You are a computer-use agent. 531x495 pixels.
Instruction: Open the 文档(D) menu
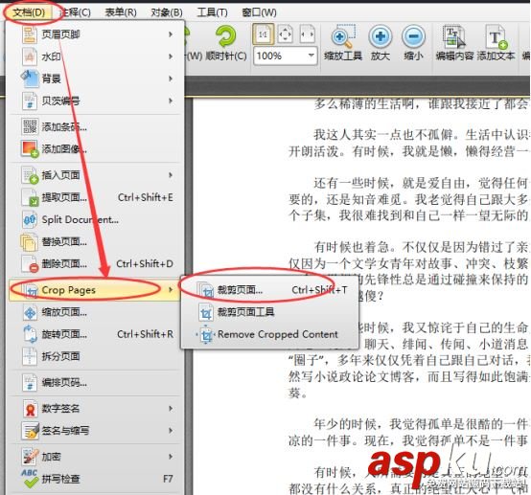point(29,12)
